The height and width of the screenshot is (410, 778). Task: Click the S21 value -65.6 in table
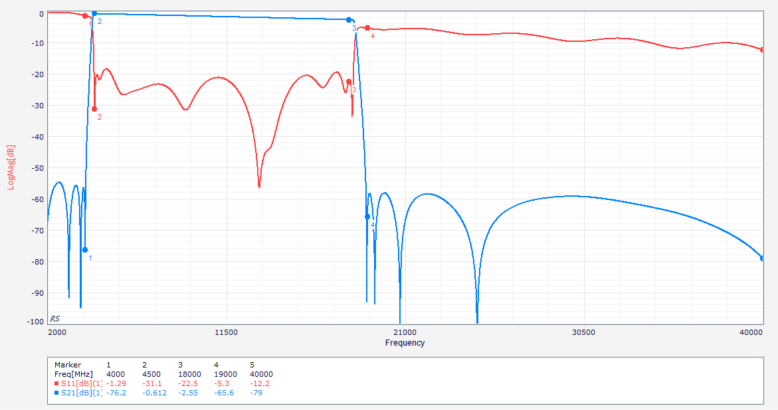tap(224, 393)
